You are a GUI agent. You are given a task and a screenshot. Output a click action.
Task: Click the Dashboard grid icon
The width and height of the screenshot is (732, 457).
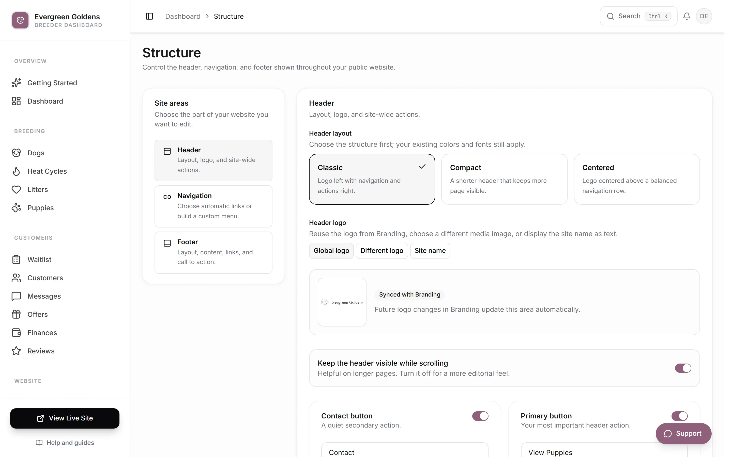(x=16, y=101)
